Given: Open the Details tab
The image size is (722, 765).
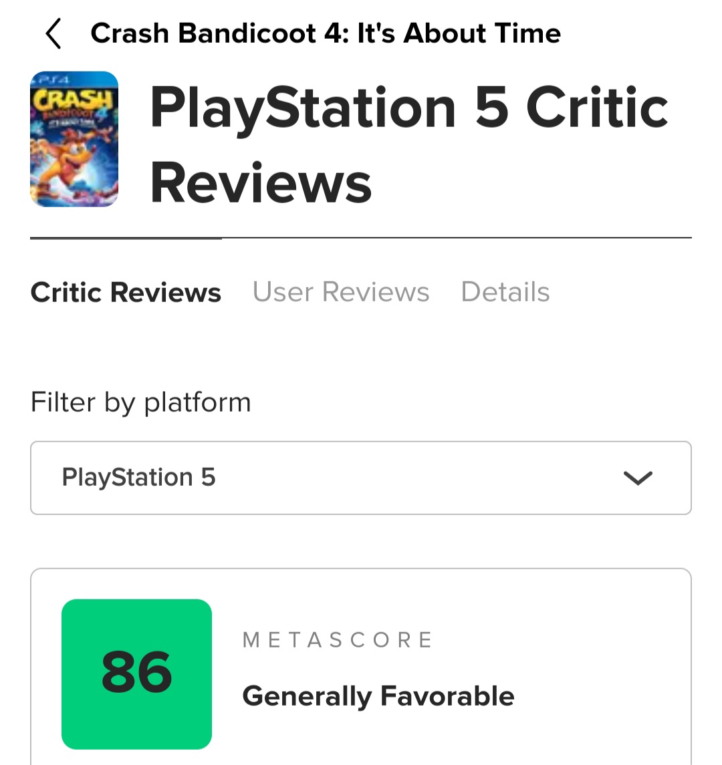Looking at the screenshot, I should 505,293.
